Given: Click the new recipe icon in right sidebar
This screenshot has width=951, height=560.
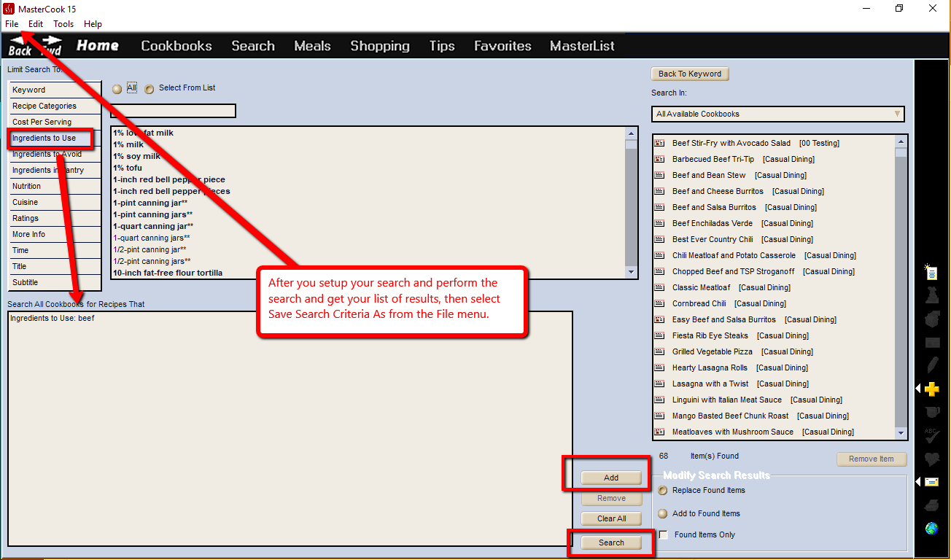Looking at the screenshot, I should [x=931, y=272].
